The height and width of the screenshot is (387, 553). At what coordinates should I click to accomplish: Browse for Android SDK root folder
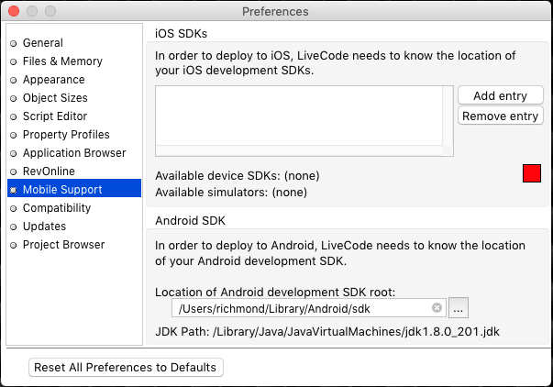tap(459, 309)
